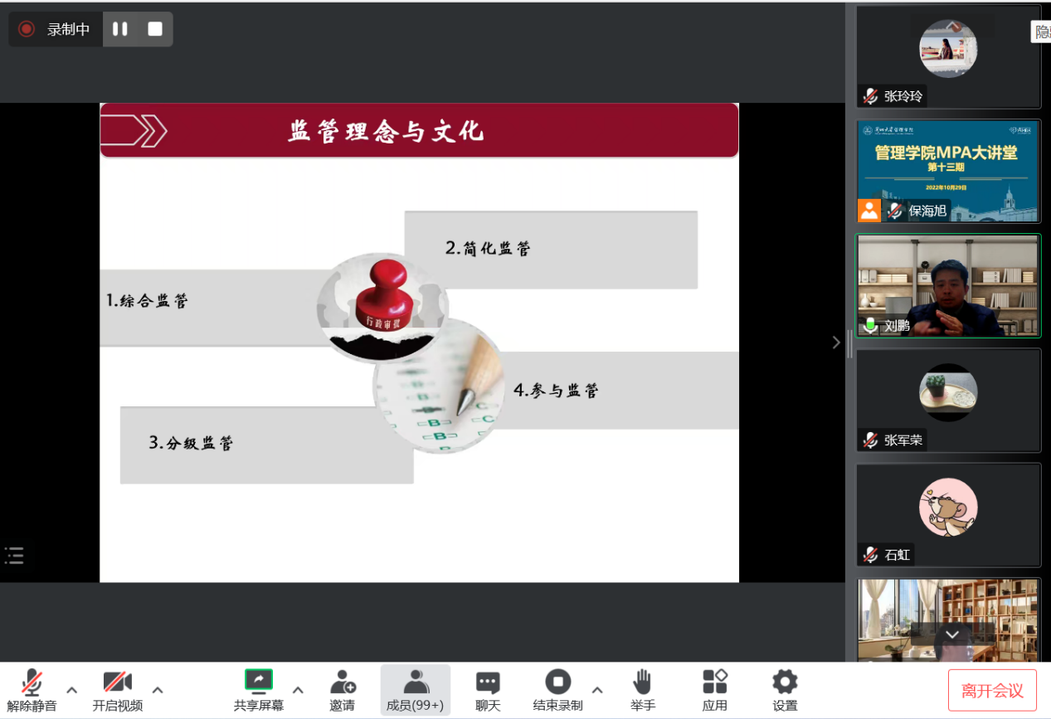
Task: Expand recording options arrow beside 结束录制
Action: coord(597,690)
